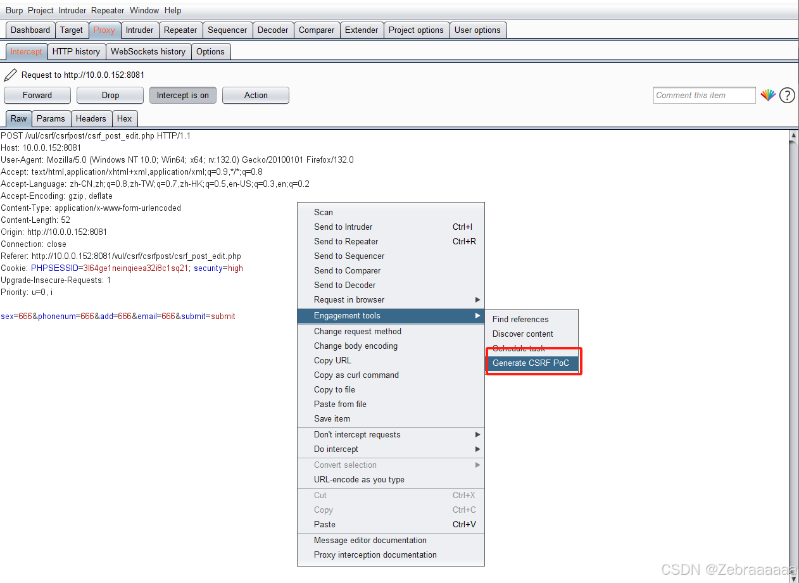Click the editor scrollbar up arrow

(794, 135)
